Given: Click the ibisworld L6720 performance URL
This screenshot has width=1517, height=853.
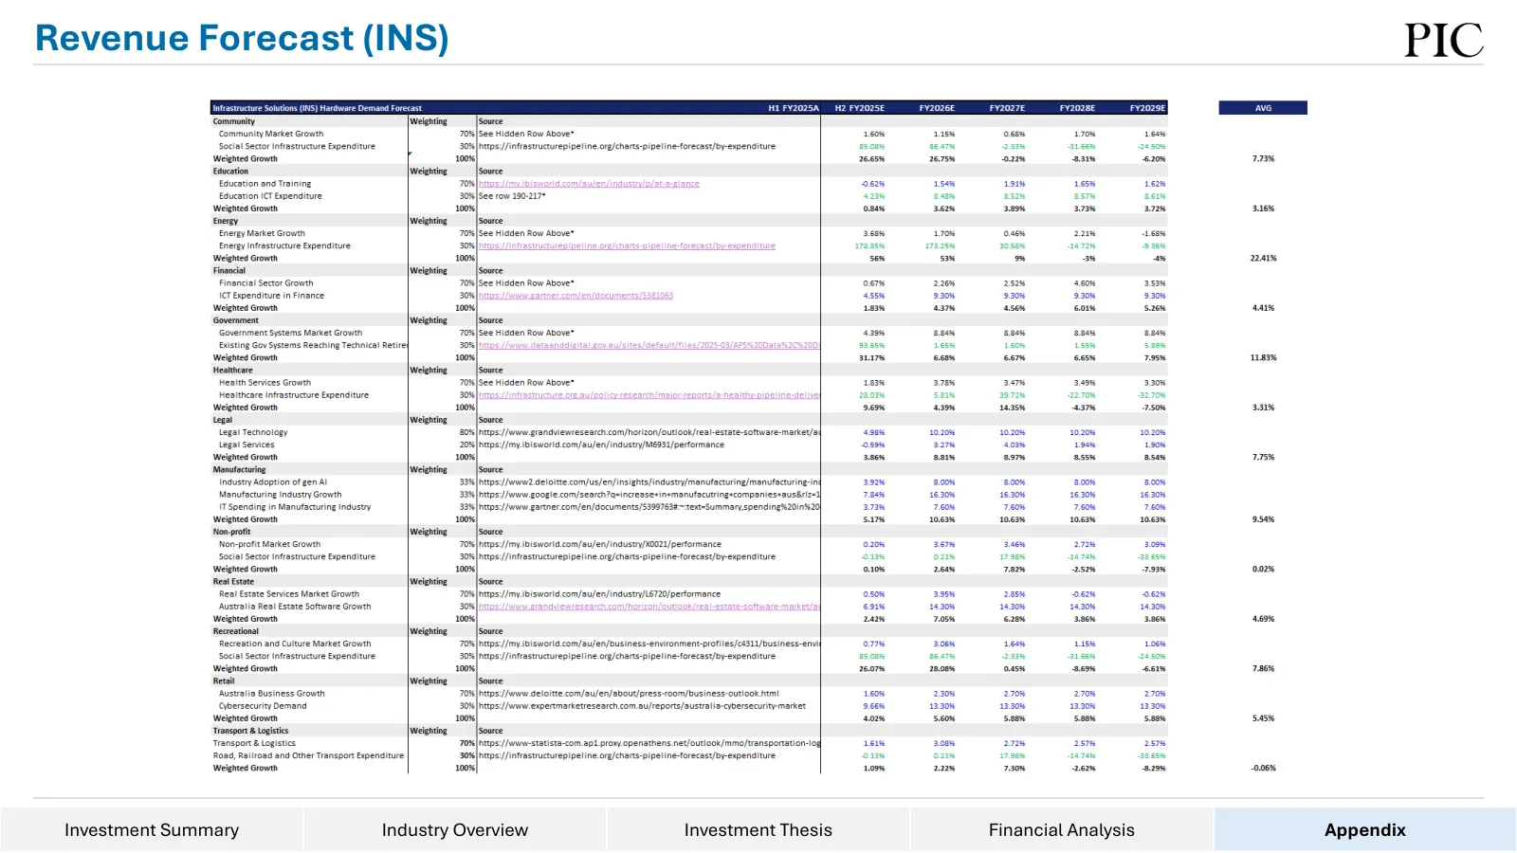Looking at the screenshot, I should coord(599,594).
